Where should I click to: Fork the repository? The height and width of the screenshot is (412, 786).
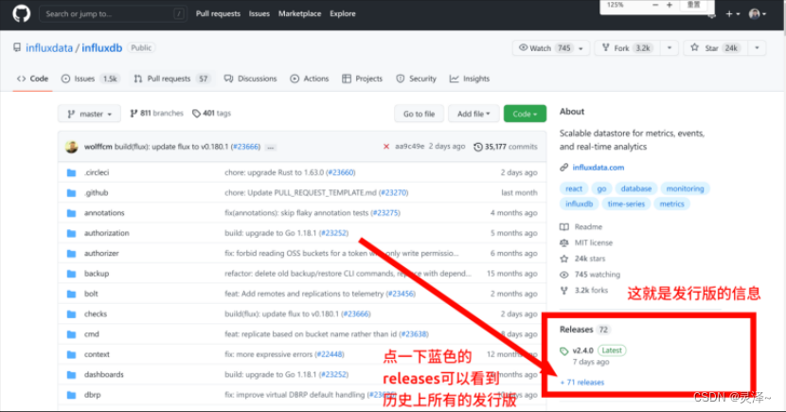(x=628, y=48)
